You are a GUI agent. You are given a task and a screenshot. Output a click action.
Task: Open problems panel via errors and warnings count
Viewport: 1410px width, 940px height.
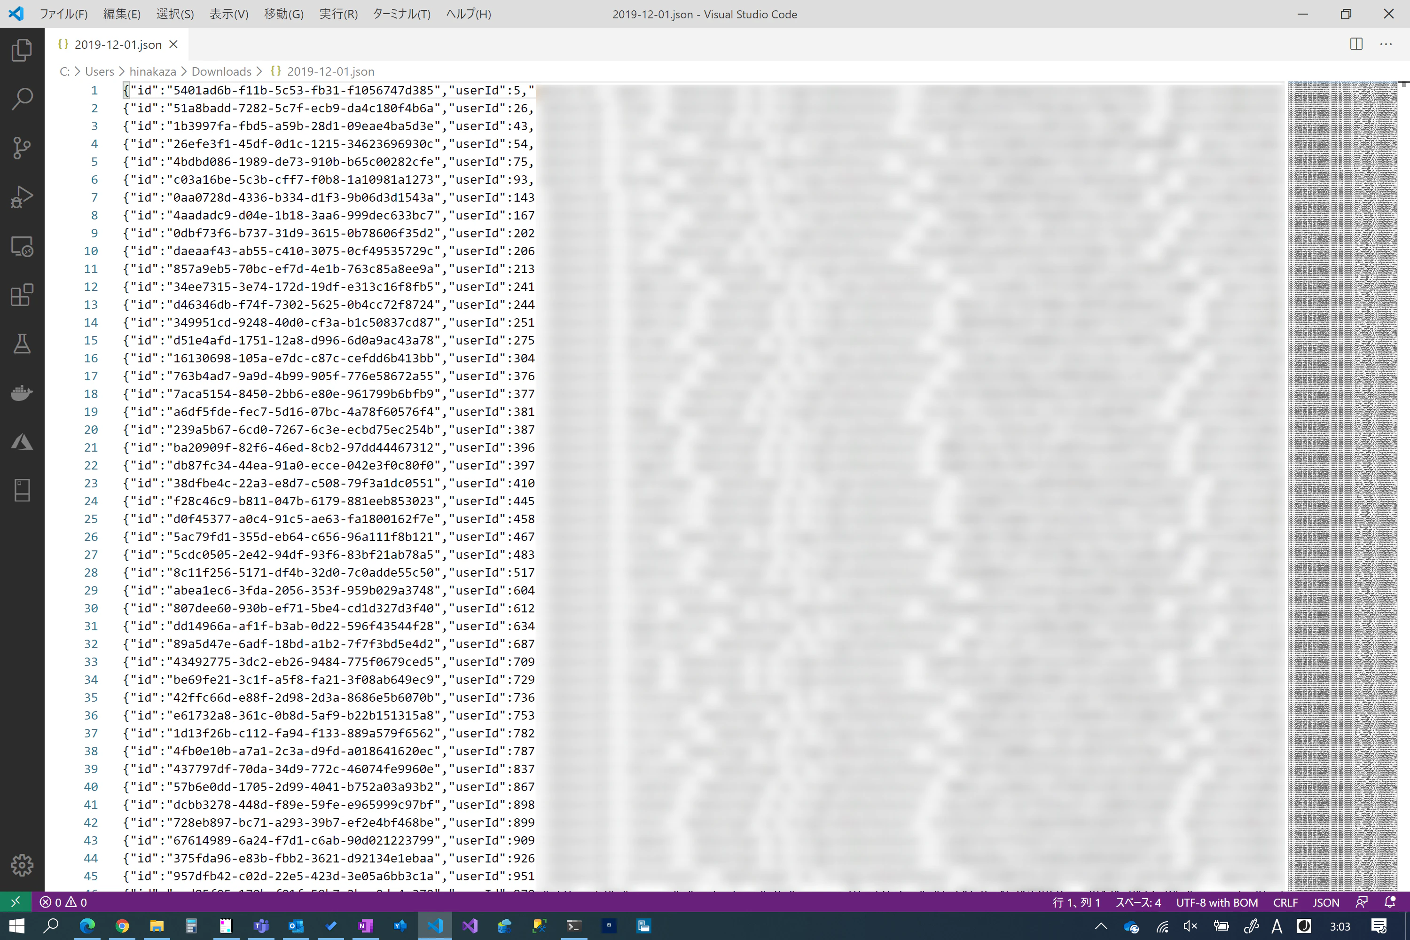click(x=63, y=901)
